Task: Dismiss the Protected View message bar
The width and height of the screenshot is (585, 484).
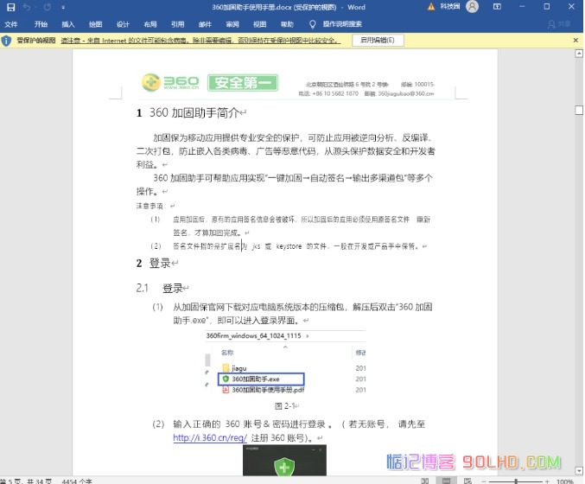Action: pos(575,40)
